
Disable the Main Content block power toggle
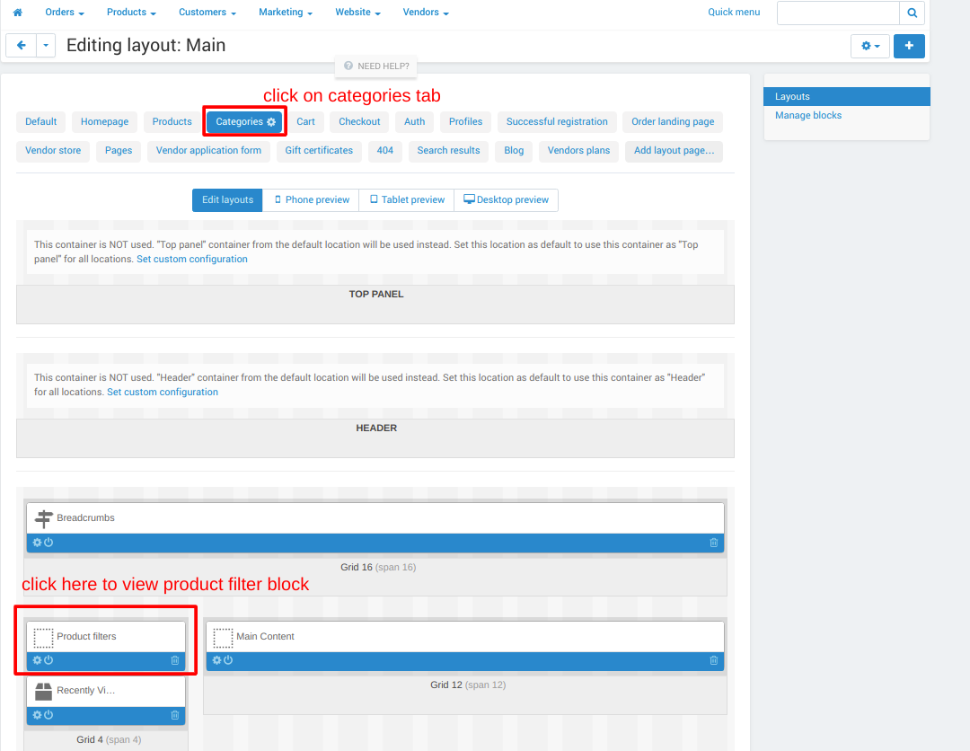coord(228,660)
